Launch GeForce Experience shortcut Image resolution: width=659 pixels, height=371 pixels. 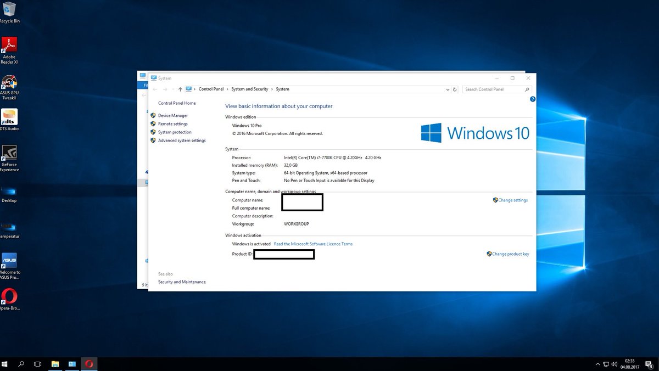click(x=9, y=158)
